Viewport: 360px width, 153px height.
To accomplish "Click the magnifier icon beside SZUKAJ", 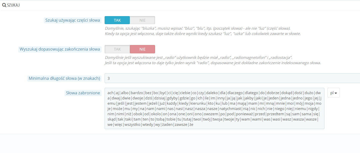I will (4, 5).
